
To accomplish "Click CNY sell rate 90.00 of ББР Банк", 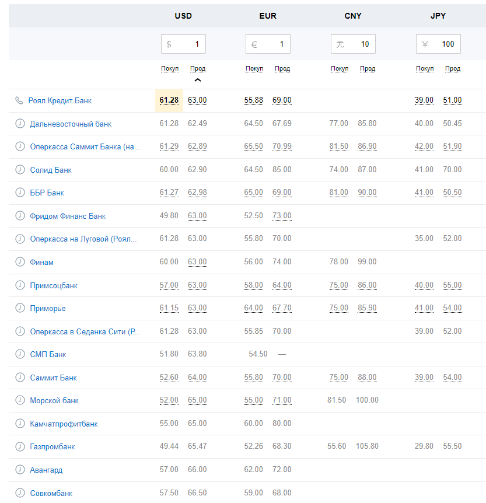I will (x=368, y=193).
